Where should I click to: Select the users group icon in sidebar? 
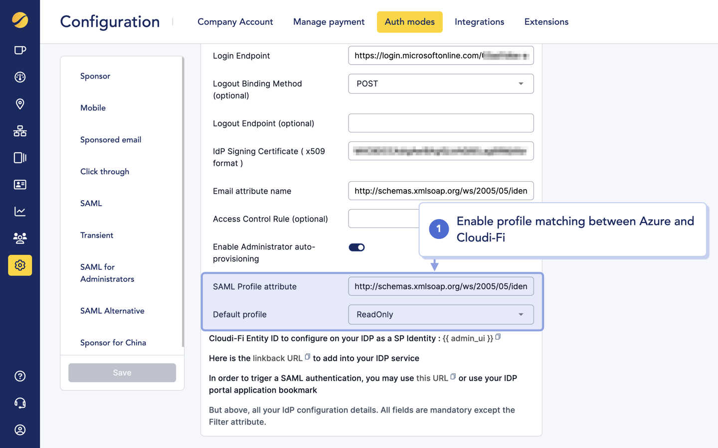coord(20,238)
